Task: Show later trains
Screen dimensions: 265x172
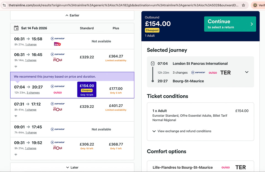Action: 72,167
